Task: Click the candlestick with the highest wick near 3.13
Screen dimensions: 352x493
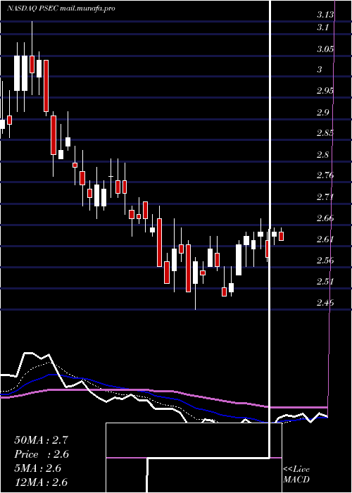Action: tap(32, 58)
